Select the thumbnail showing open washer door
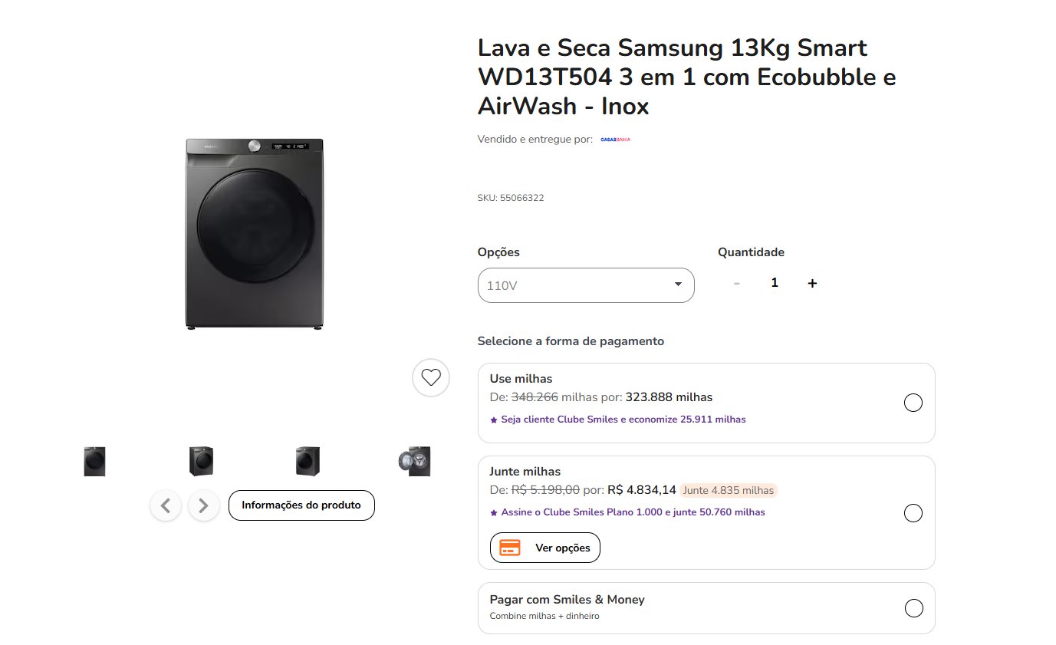The height and width of the screenshot is (645, 1056). coord(415,462)
